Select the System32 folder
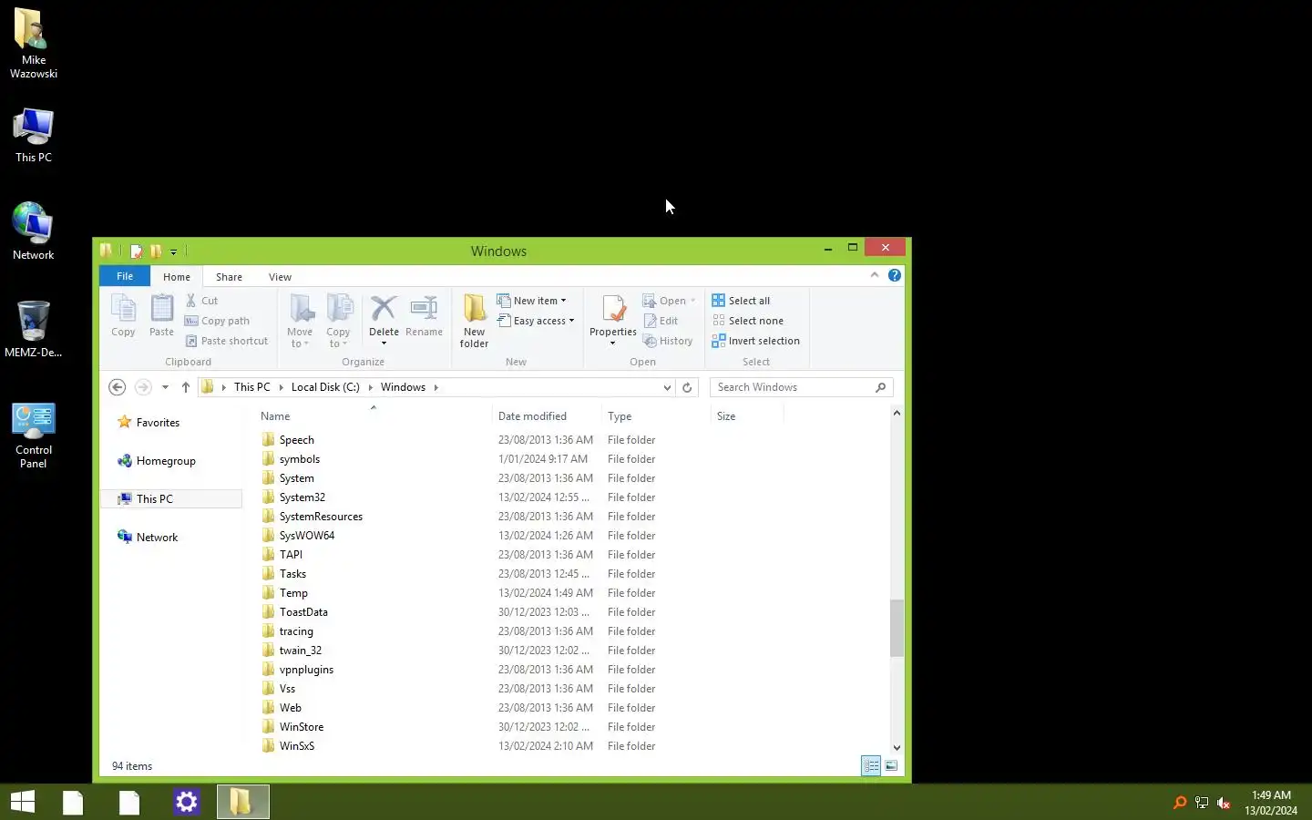 coord(302,497)
